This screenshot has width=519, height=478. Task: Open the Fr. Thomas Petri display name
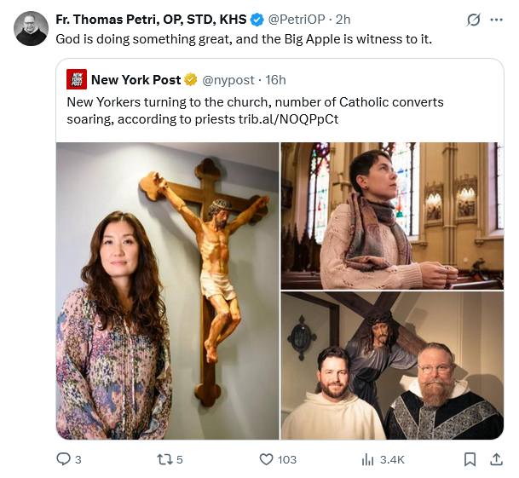pyautogui.click(x=151, y=20)
